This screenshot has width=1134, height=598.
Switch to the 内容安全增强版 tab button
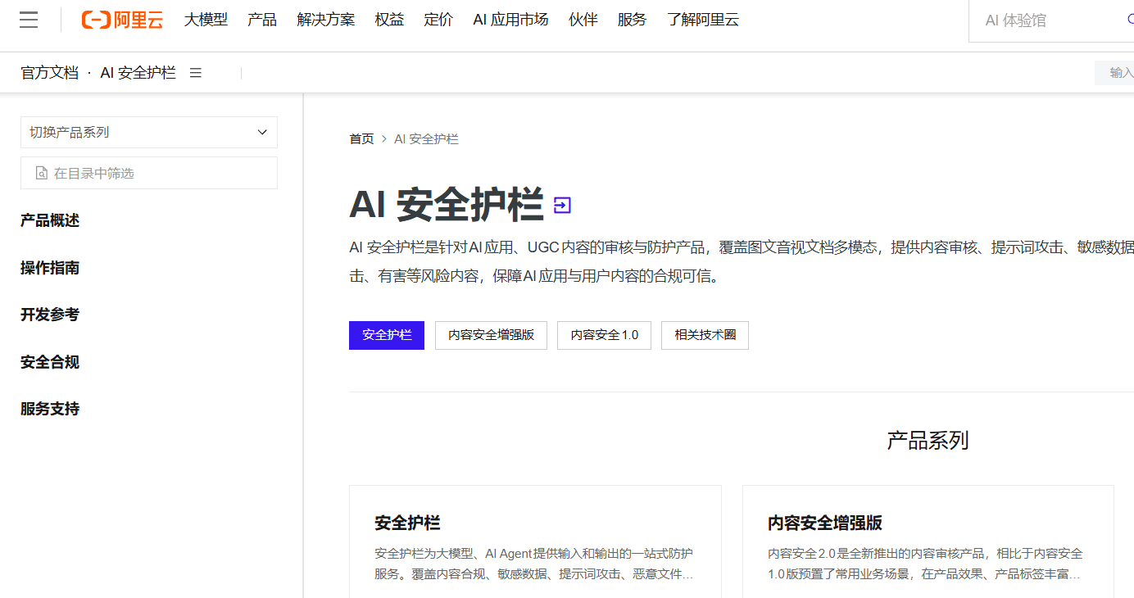(491, 335)
